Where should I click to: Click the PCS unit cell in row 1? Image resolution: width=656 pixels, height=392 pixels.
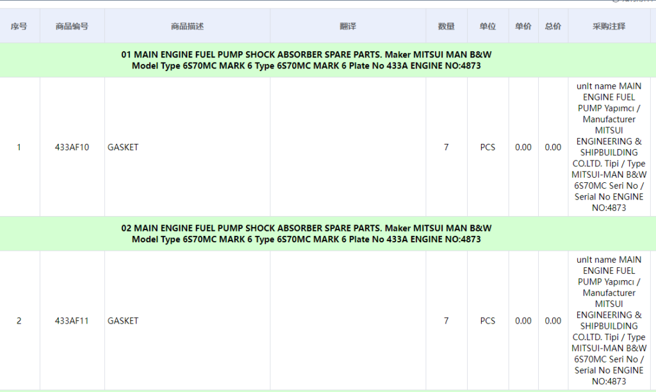click(488, 147)
